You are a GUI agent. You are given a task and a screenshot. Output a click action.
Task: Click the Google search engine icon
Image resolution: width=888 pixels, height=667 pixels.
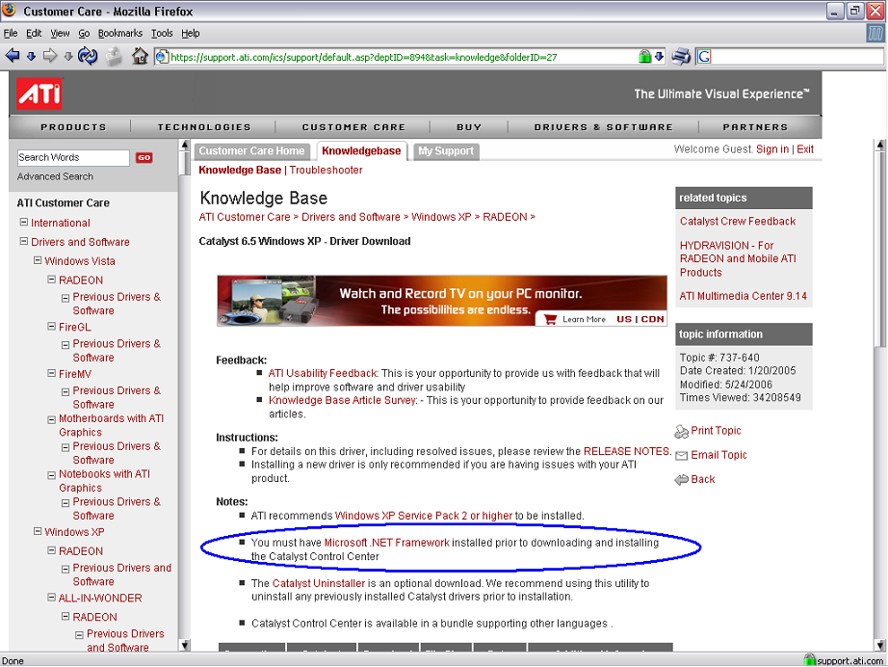tap(704, 57)
